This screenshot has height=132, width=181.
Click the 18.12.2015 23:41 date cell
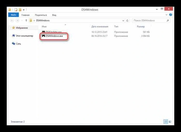[99, 32]
